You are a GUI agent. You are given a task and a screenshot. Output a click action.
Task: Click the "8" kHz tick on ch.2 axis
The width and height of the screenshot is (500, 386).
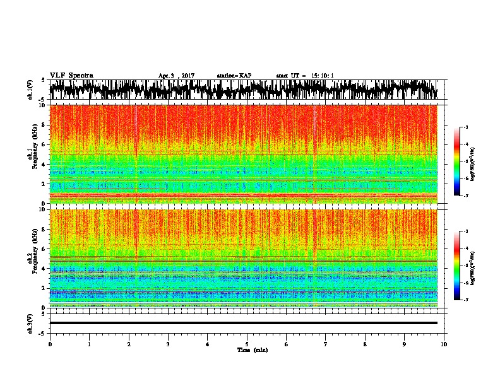44,230
